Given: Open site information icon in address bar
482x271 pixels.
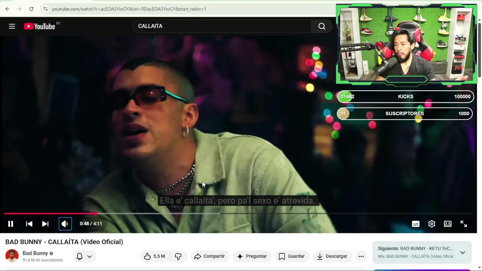Looking at the screenshot, I should pos(46,9).
